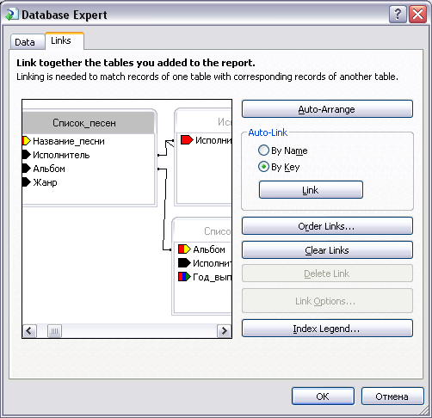Viewport: 432px width, 418px height.
Task: Select the By Key radio button
Action: [x=263, y=167]
